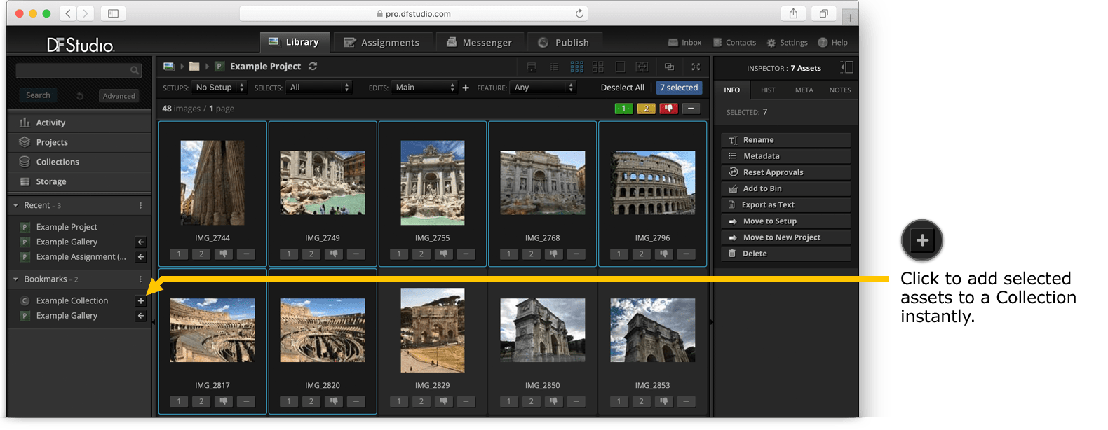Click the Deselect All button

tap(622, 88)
